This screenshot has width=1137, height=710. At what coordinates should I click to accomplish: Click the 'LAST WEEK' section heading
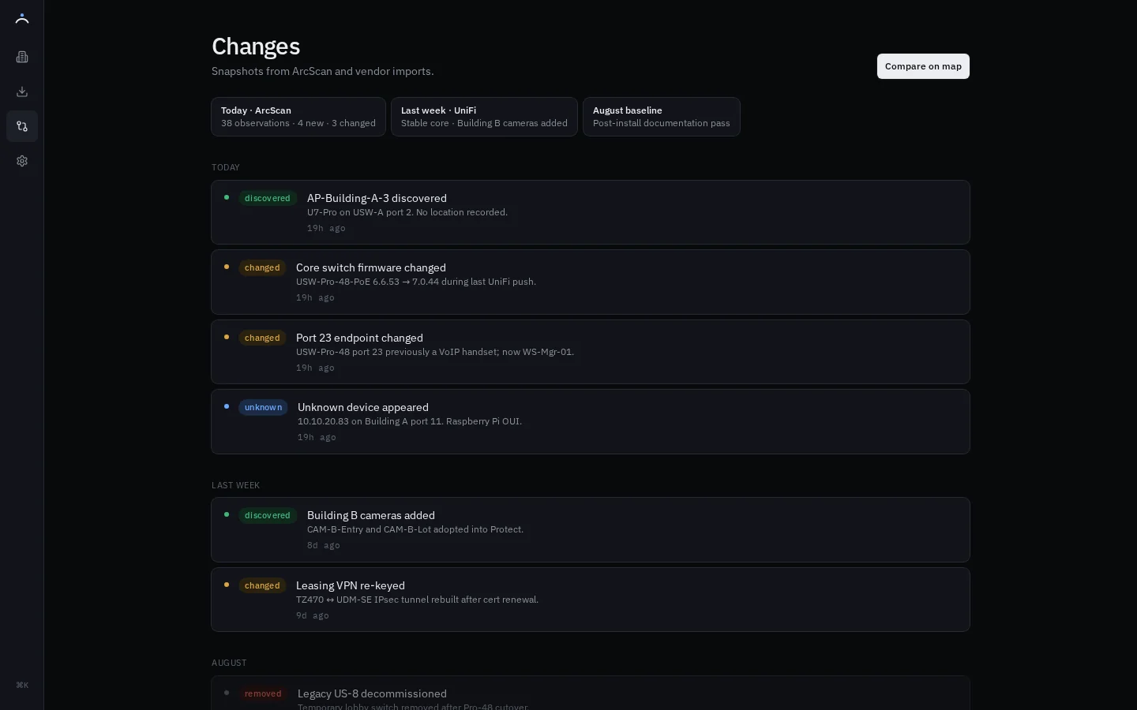coord(235,485)
